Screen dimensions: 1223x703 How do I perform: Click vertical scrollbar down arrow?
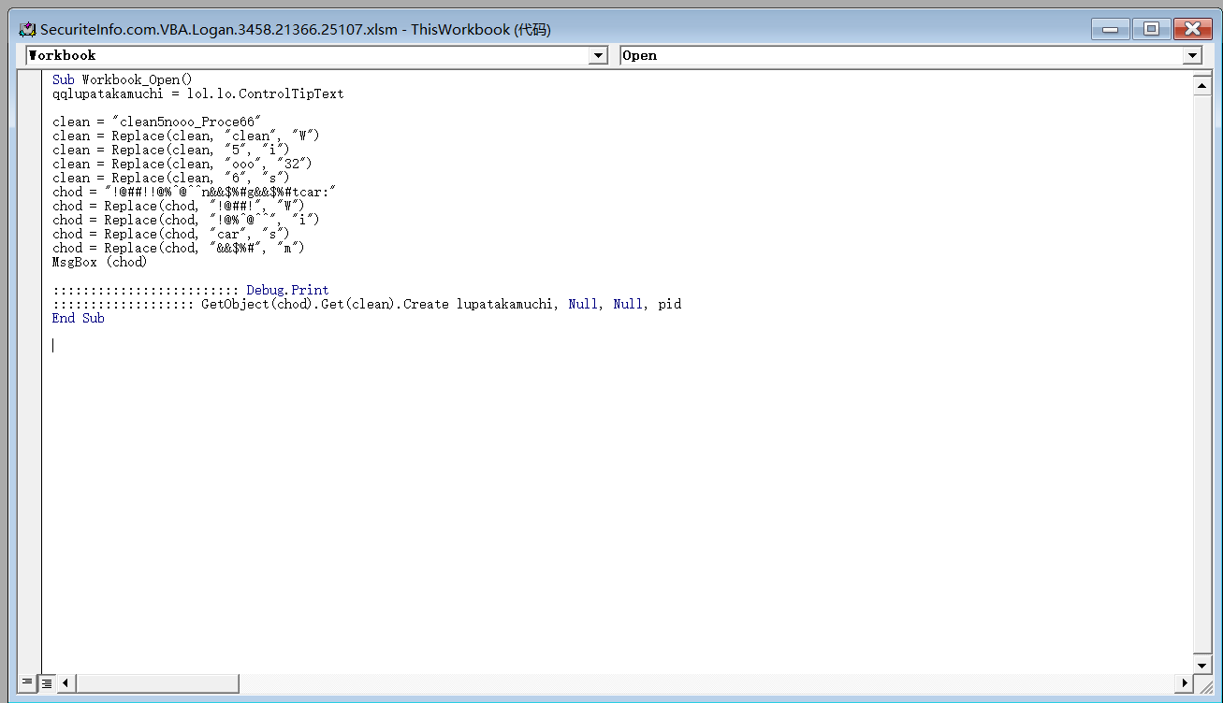[1202, 663]
